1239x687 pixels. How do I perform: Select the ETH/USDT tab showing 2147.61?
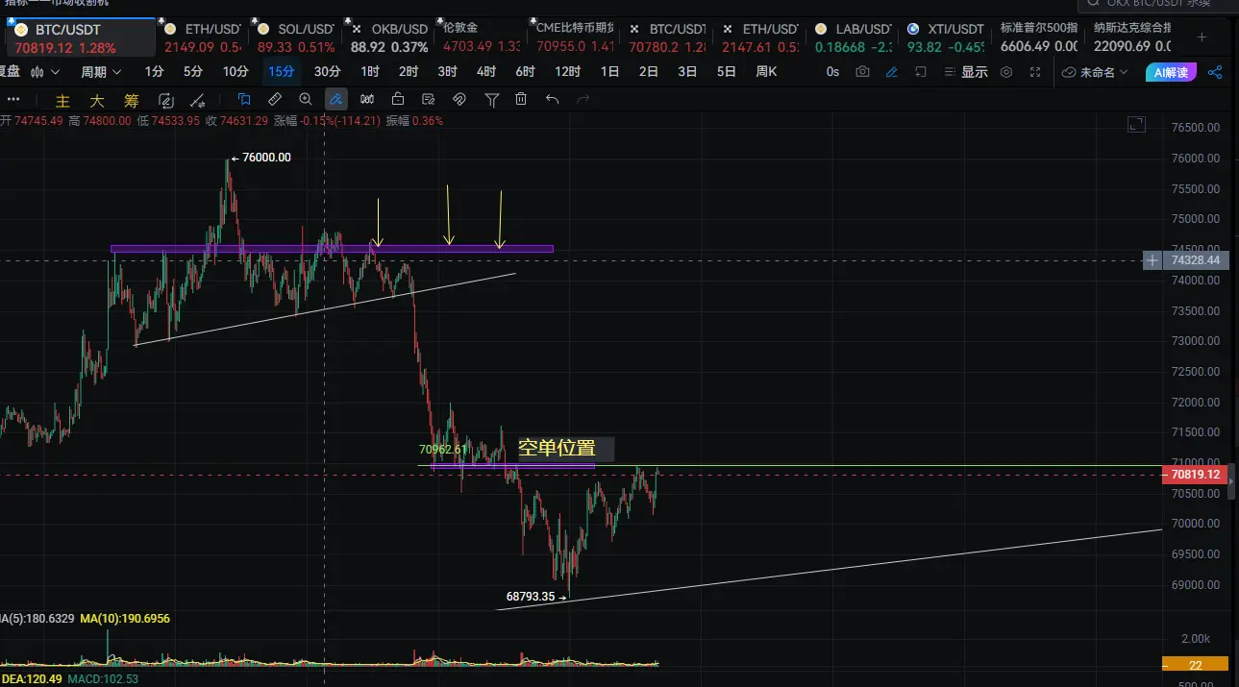759,38
